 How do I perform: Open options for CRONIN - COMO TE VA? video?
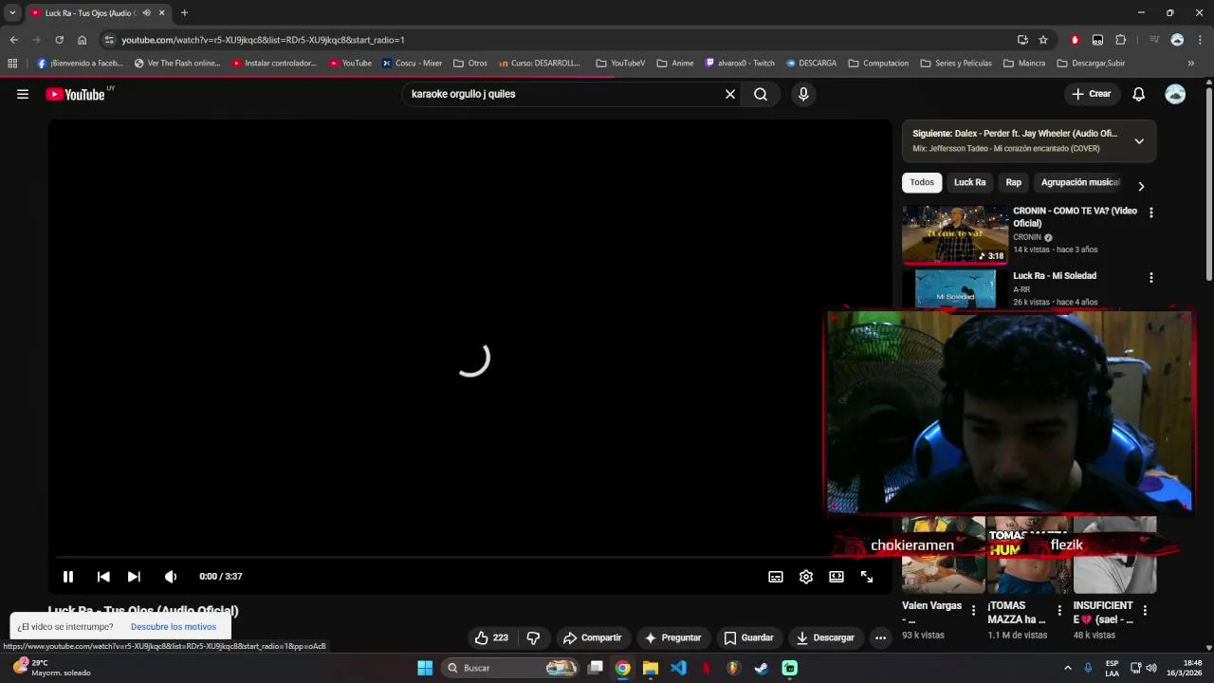1151,213
